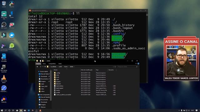Open balenaEtcher desktop shortcut
Image resolution: width=200 pixels, height=112 pixels.
click(12, 46)
